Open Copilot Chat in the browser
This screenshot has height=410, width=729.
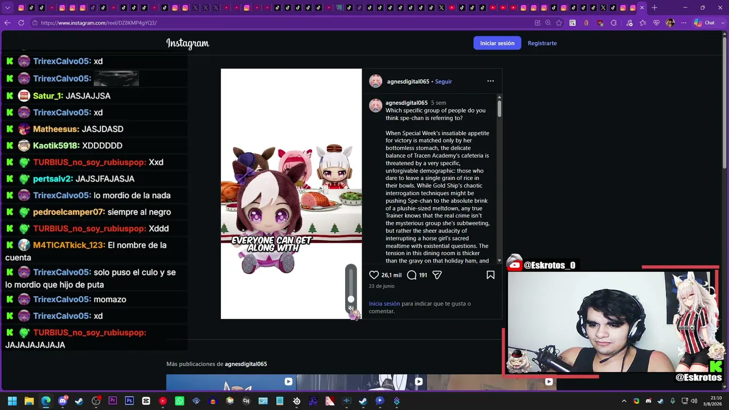point(704,23)
